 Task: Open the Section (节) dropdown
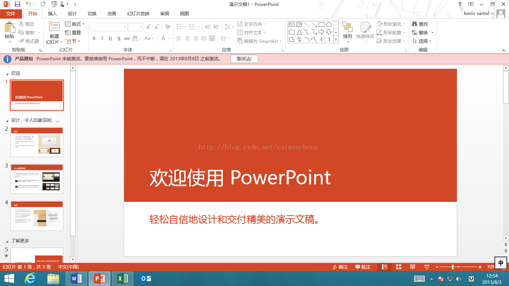tap(72, 41)
